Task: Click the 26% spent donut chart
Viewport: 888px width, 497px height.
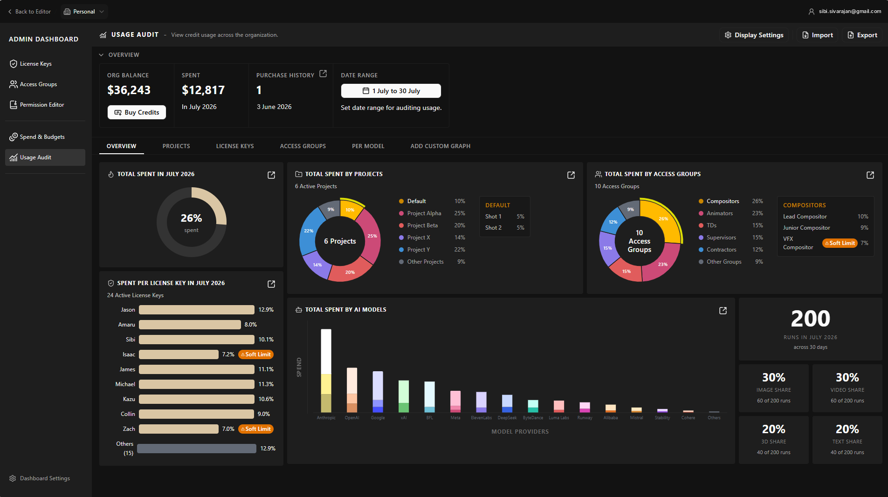Action: [x=192, y=222]
